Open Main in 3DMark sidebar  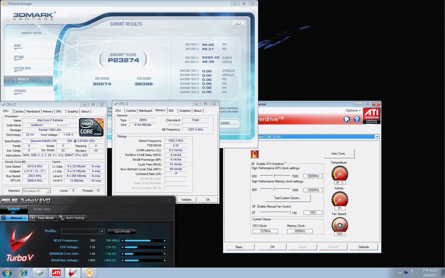(17, 46)
